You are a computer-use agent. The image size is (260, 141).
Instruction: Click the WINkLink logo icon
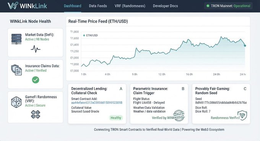[13, 6]
